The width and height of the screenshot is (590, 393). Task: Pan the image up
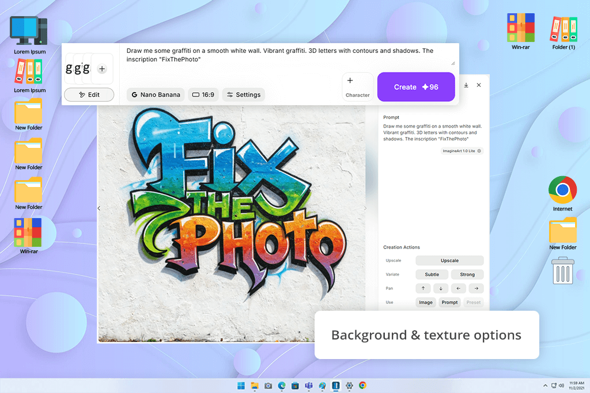pos(423,288)
